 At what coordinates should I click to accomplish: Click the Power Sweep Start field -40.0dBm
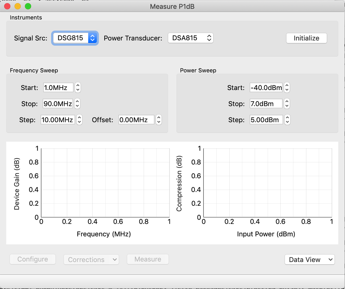[266, 88]
